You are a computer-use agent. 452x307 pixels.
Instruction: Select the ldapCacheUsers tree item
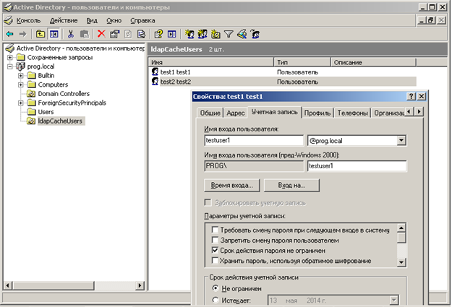tap(60, 121)
